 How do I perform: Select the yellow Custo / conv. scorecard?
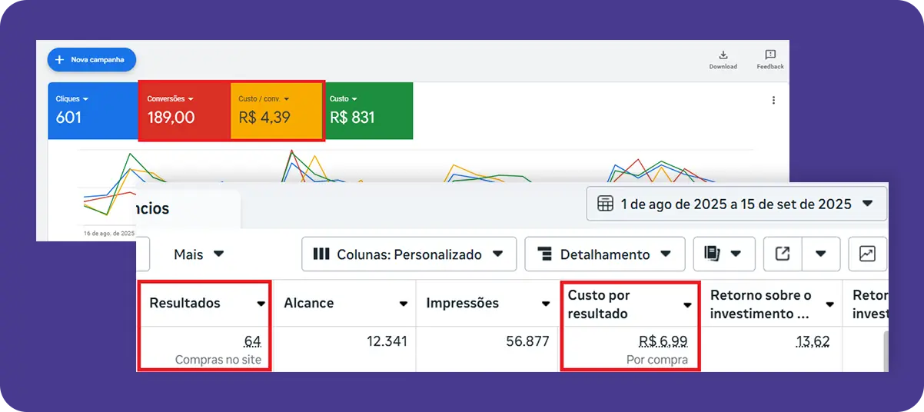pyautogui.click(x=276, y=111)
